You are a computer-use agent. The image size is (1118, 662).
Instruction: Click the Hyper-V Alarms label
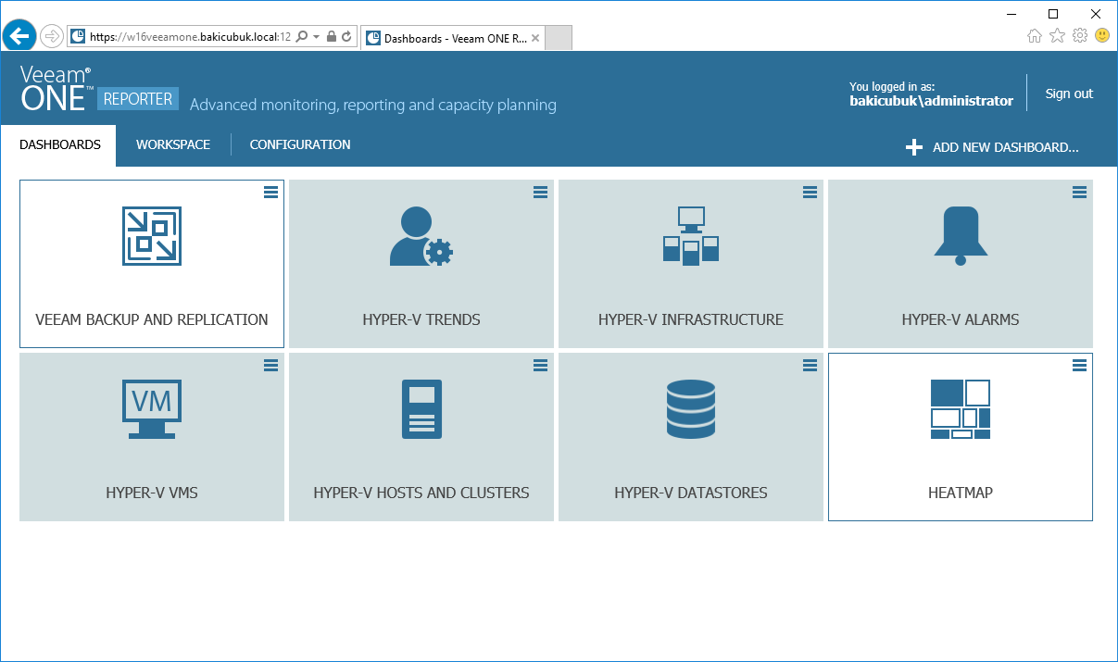(x=961, y=319)
